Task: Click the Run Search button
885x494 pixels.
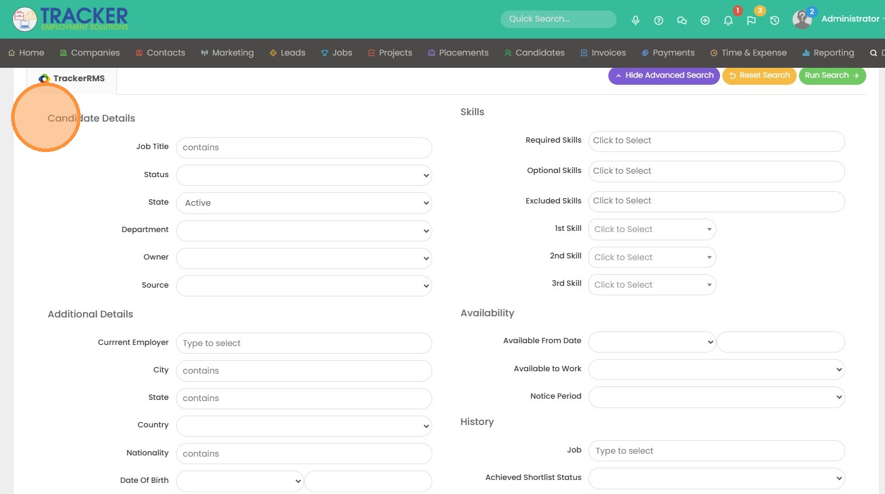Action: tap(832, 75)
